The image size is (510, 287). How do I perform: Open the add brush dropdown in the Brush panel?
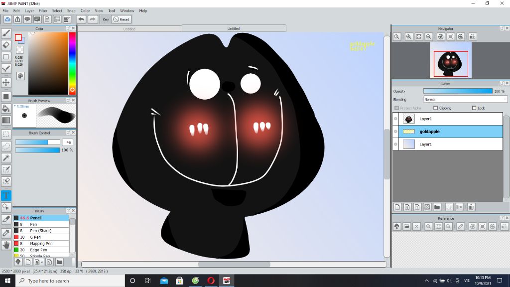coord(39,262)
